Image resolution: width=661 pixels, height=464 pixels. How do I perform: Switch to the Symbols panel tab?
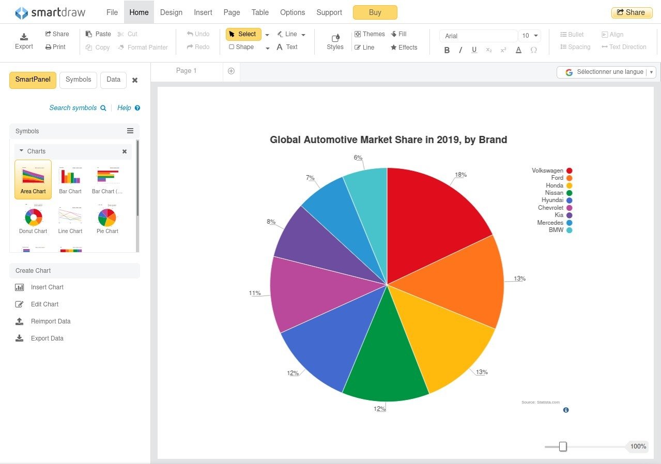[x=79, y=80]
